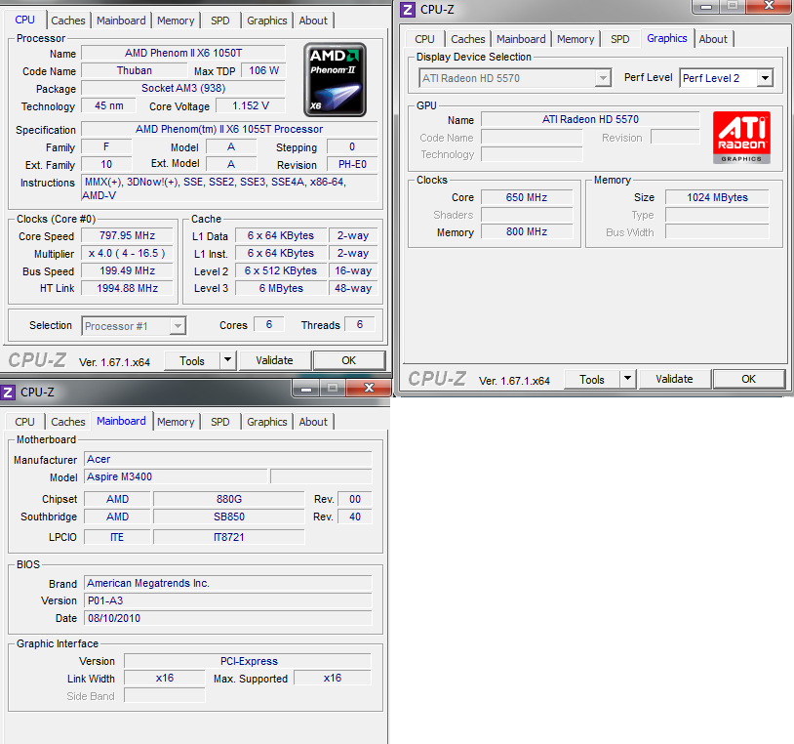Close the Mainboard CPU-Z window

pos(369,389)
